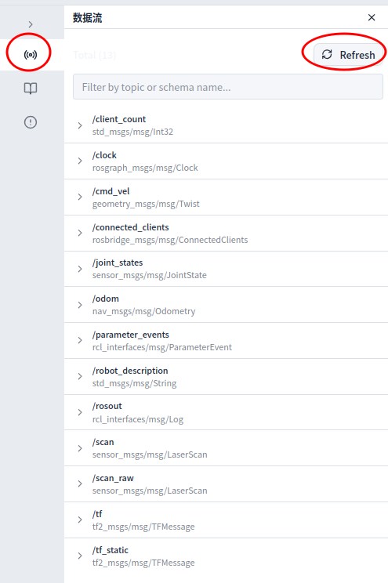388x583 pixels.
Task: Select the /tf TFMessage topic
Action: 227,520
